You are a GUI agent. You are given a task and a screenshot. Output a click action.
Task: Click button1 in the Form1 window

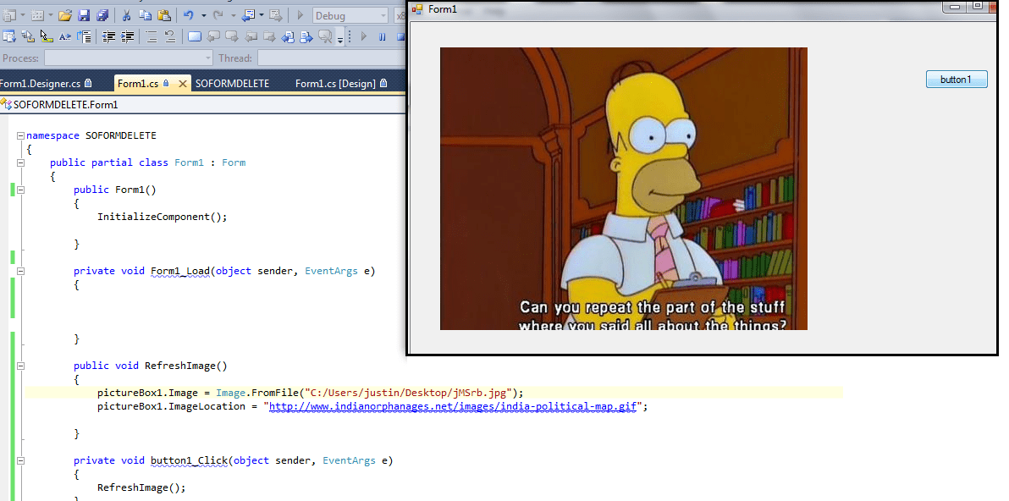tap(957, 80)
